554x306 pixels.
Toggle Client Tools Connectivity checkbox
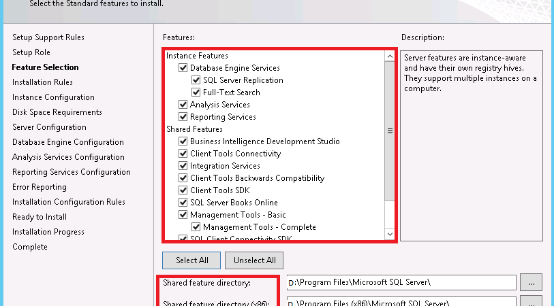click(183, 154)
